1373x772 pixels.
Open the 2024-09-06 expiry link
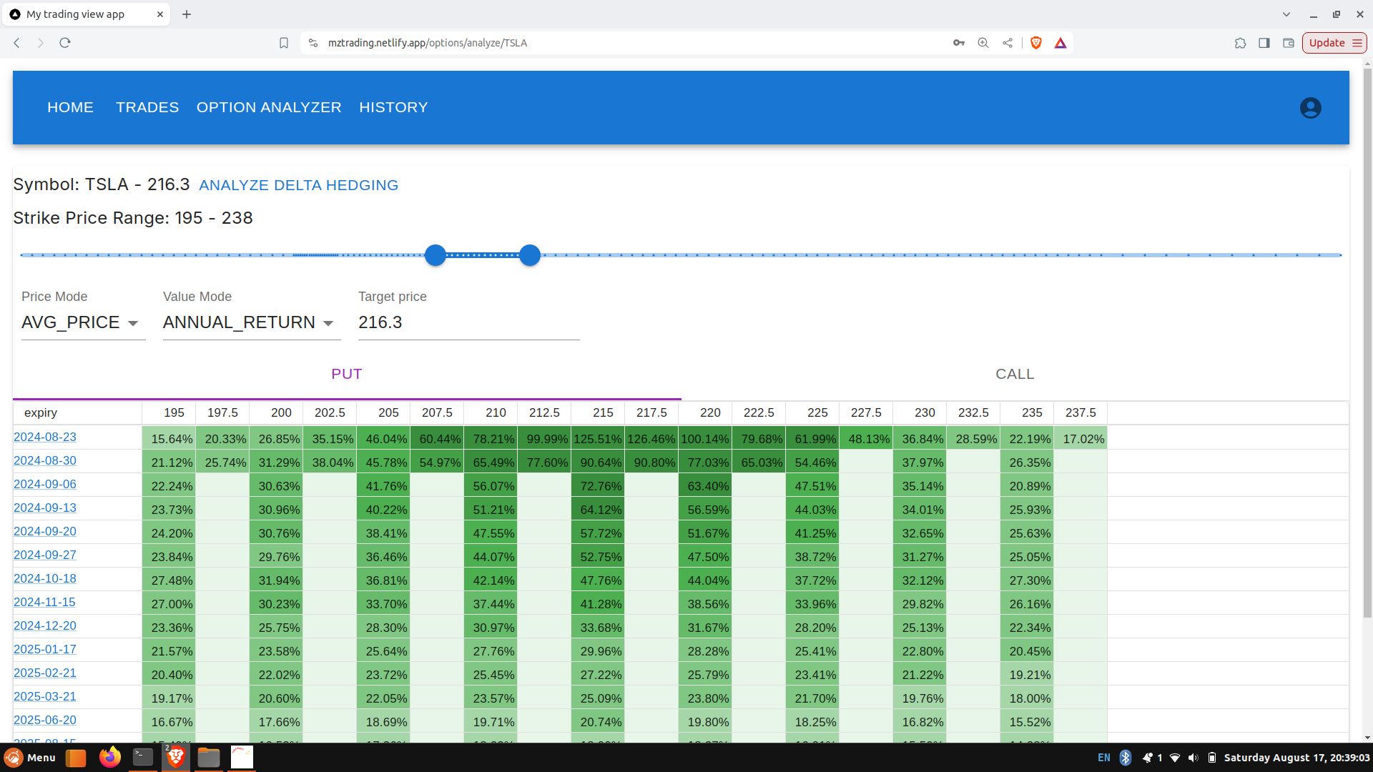(45, 484)
